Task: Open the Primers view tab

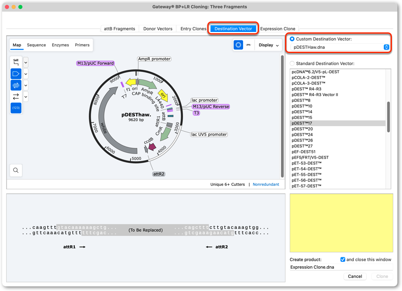Action: point(82,45)
